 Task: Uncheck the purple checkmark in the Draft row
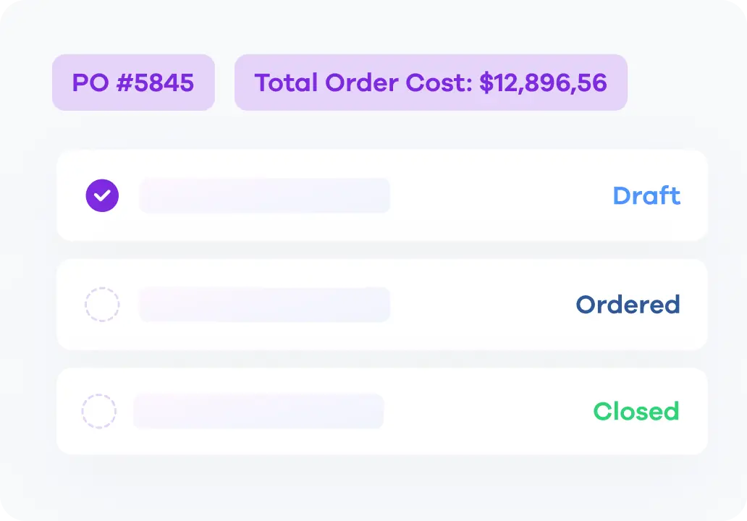click(x=102, y=195)
